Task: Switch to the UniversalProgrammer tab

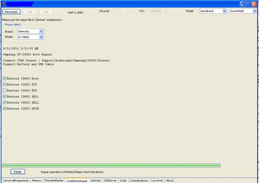Action: [x=16, y=180]
